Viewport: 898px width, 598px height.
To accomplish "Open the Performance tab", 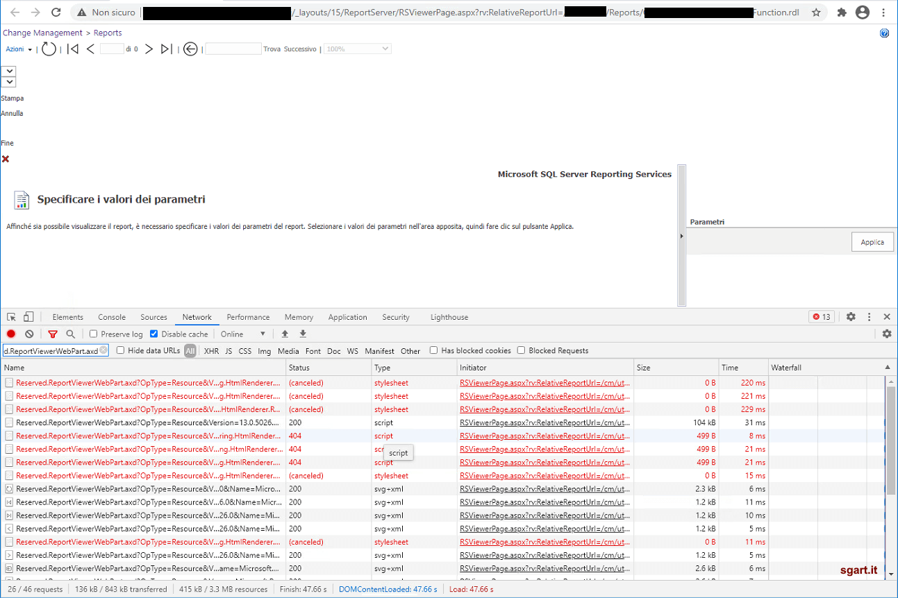I will tap(248, 317).
